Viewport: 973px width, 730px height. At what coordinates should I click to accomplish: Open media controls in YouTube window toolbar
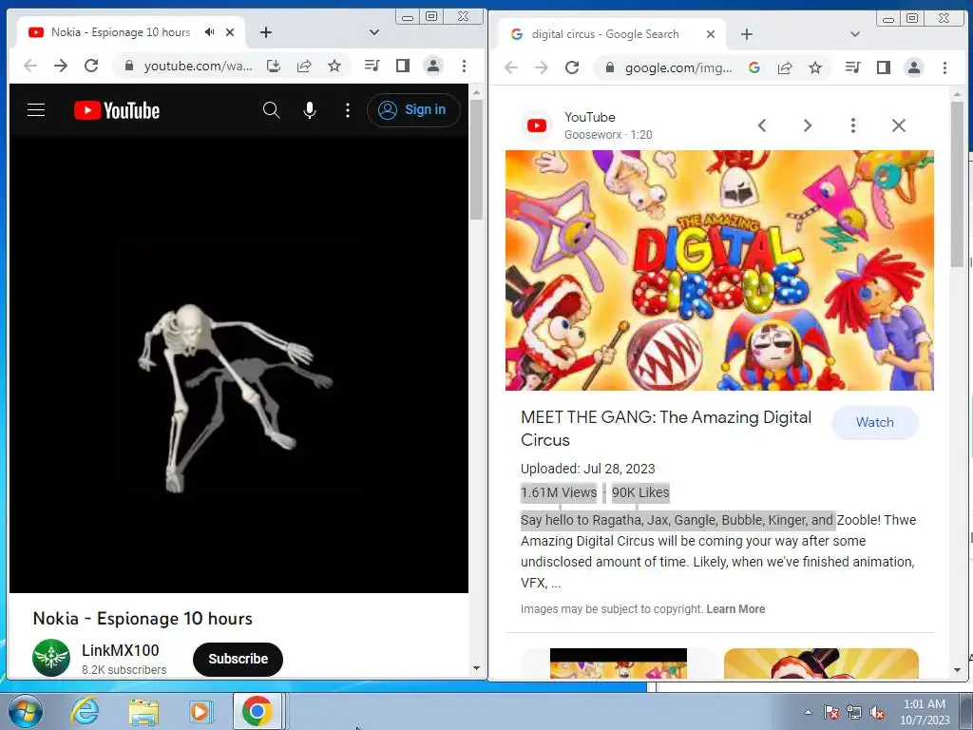coord(372,66)
